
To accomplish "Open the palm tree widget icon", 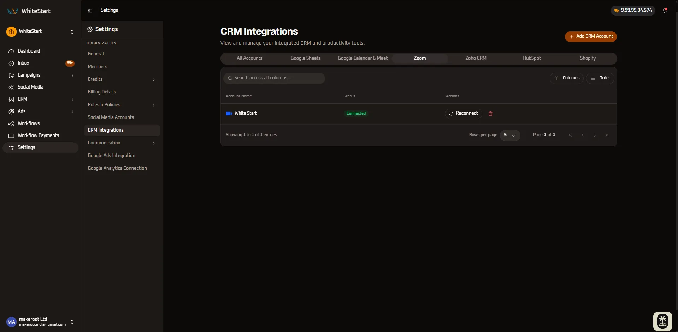I will [662, 321].
